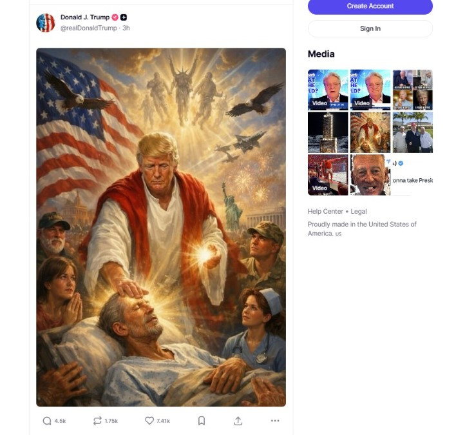The width and height of the screenshot is (456, 435).
Task: Bookmark this post
Action: click(202, 420)
